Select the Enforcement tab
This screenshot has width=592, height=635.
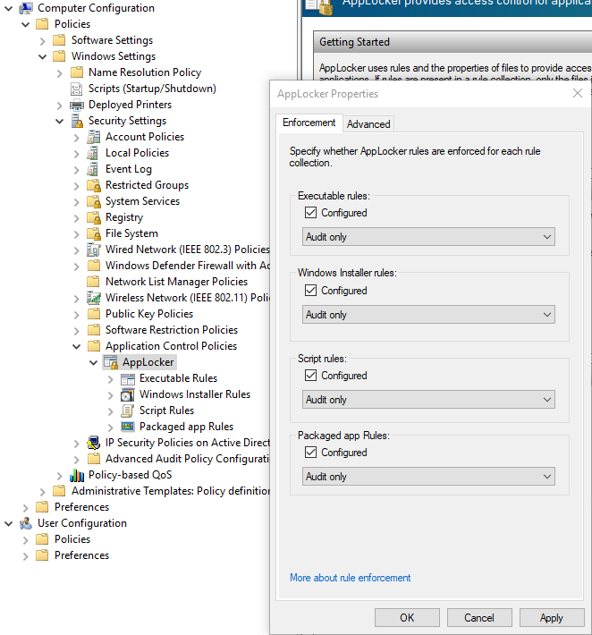point(309,123)
